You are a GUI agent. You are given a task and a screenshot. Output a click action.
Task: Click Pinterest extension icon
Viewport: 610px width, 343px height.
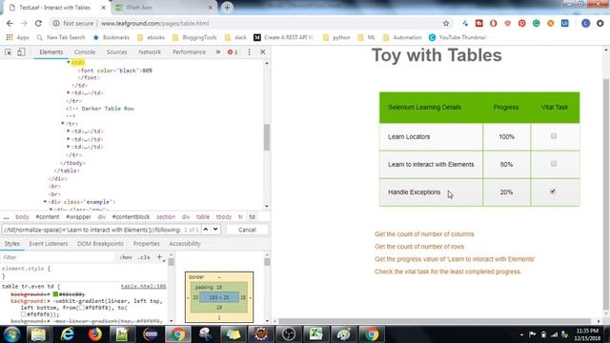point(521,23)
